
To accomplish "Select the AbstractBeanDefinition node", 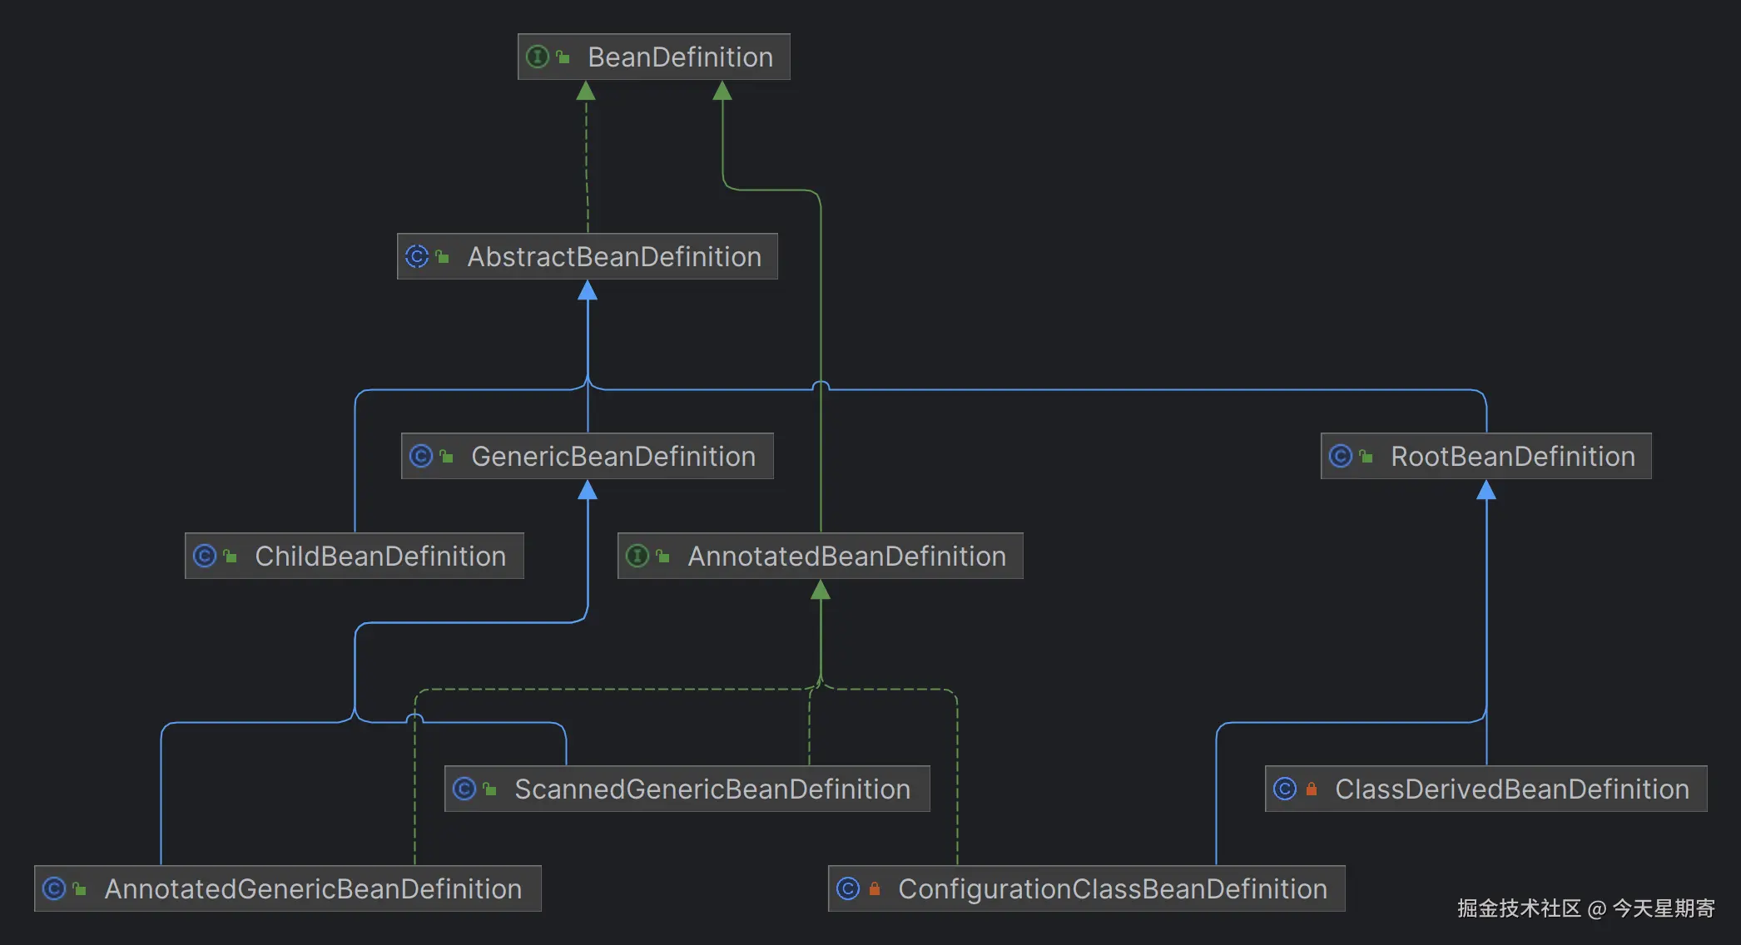I will point(613,256).
